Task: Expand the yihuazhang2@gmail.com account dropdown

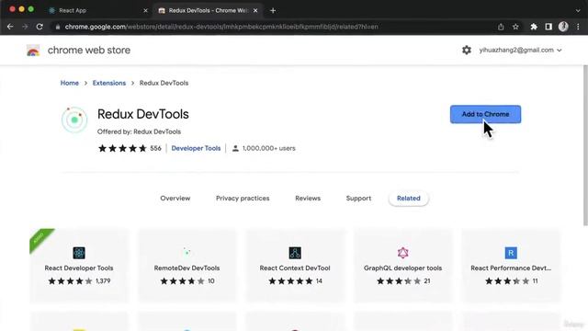Action: [520, 50]
